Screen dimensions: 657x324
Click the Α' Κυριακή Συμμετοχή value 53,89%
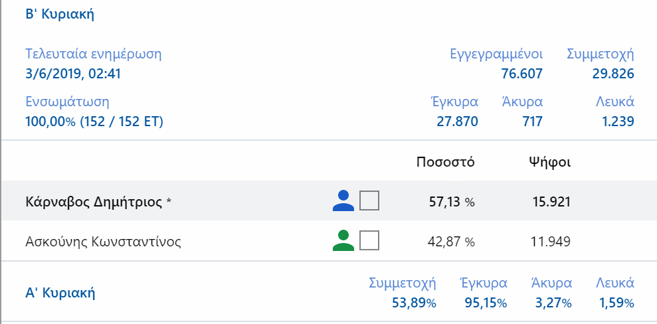(412, 303)
